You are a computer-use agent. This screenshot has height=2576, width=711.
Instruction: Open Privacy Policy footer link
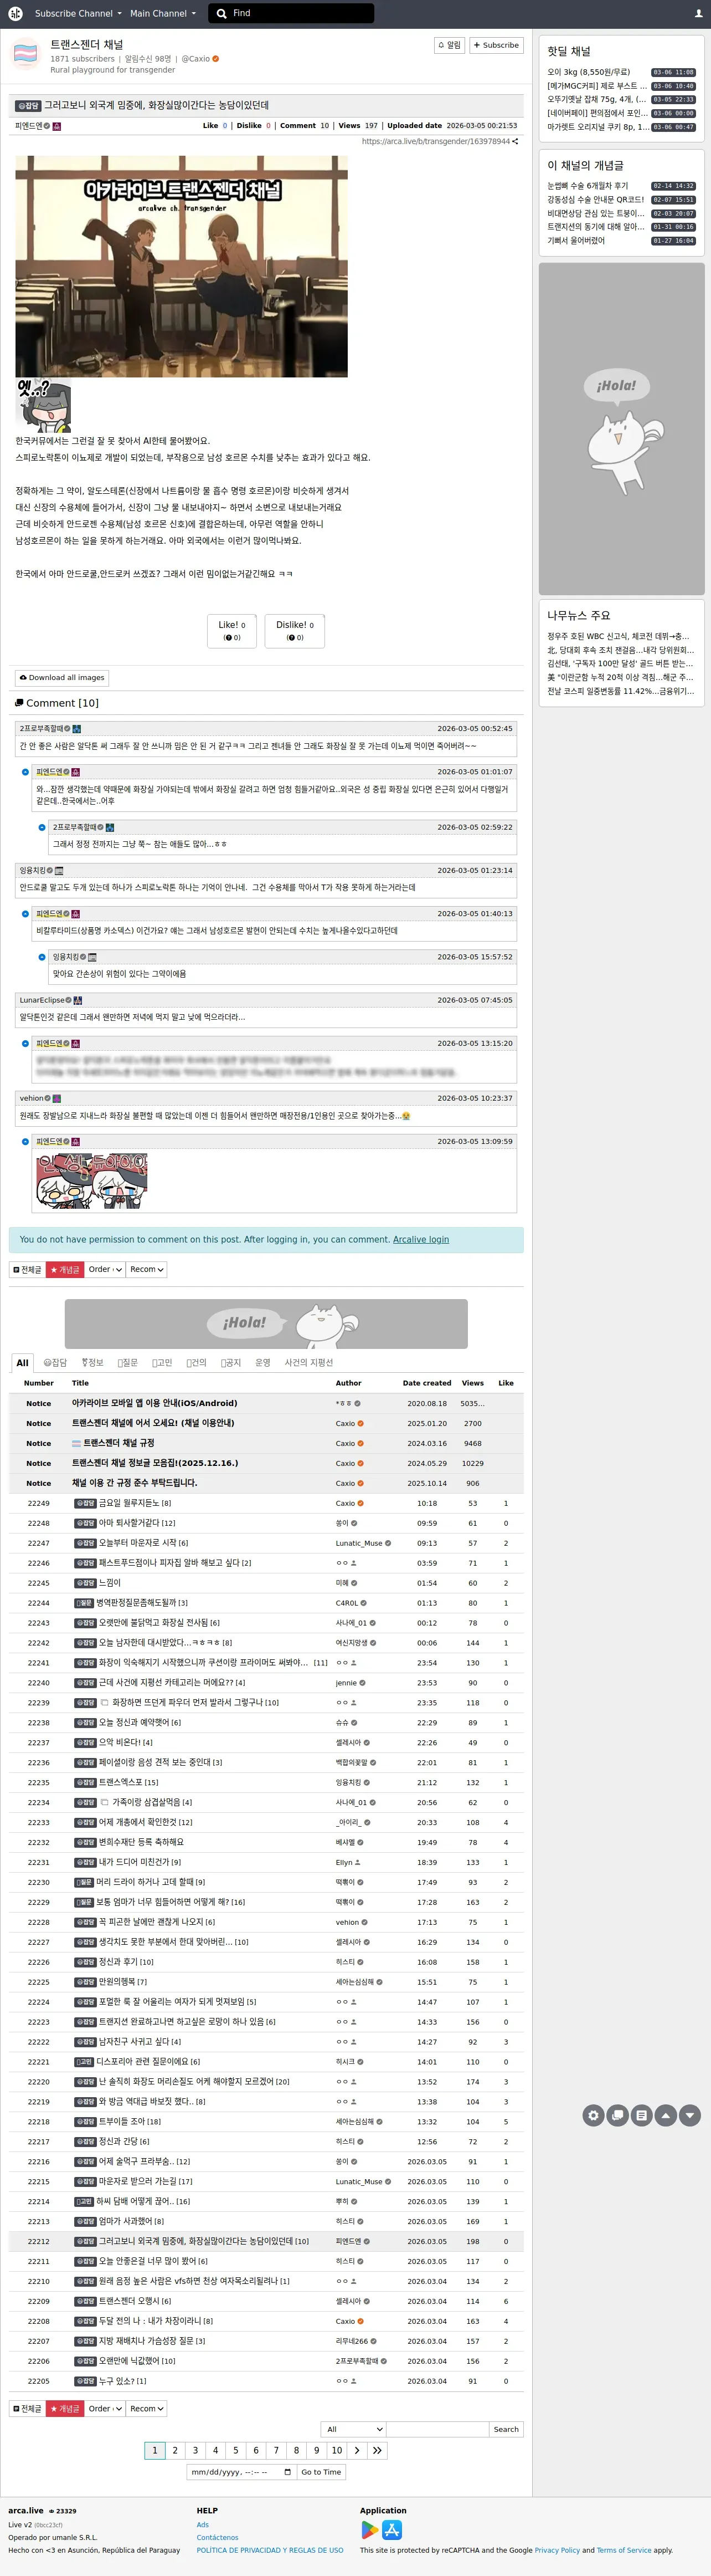557,2550
